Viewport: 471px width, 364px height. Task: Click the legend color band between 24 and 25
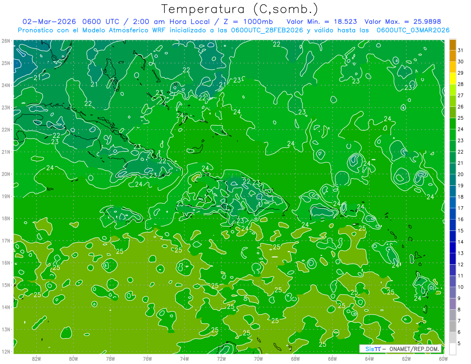point(453,123)
